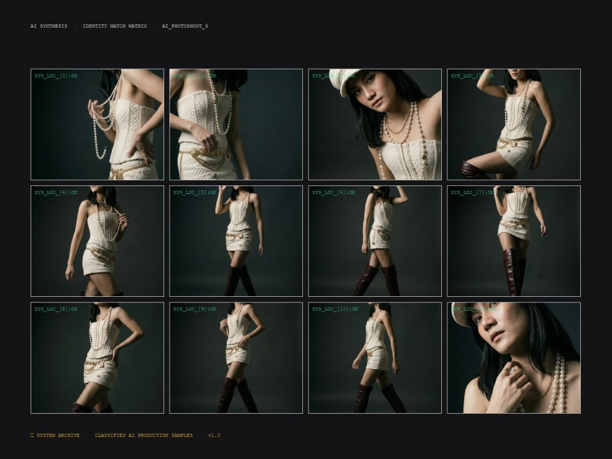Click the 'SYSTEM ARCHIVE' footer text
The width and height of the screenshot is (612, 459).
58,435
